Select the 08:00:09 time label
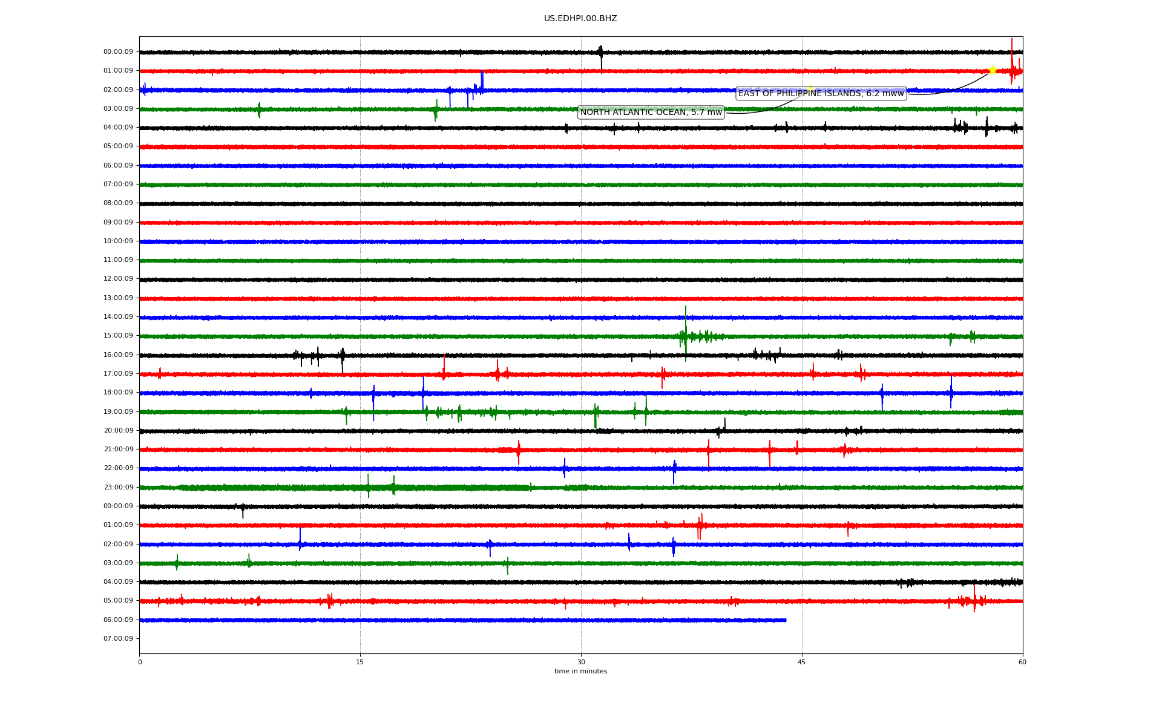1162x726 pixels. (x=118, y=203)
